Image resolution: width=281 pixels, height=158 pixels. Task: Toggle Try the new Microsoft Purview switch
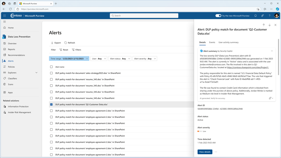(x=218, y=15)
